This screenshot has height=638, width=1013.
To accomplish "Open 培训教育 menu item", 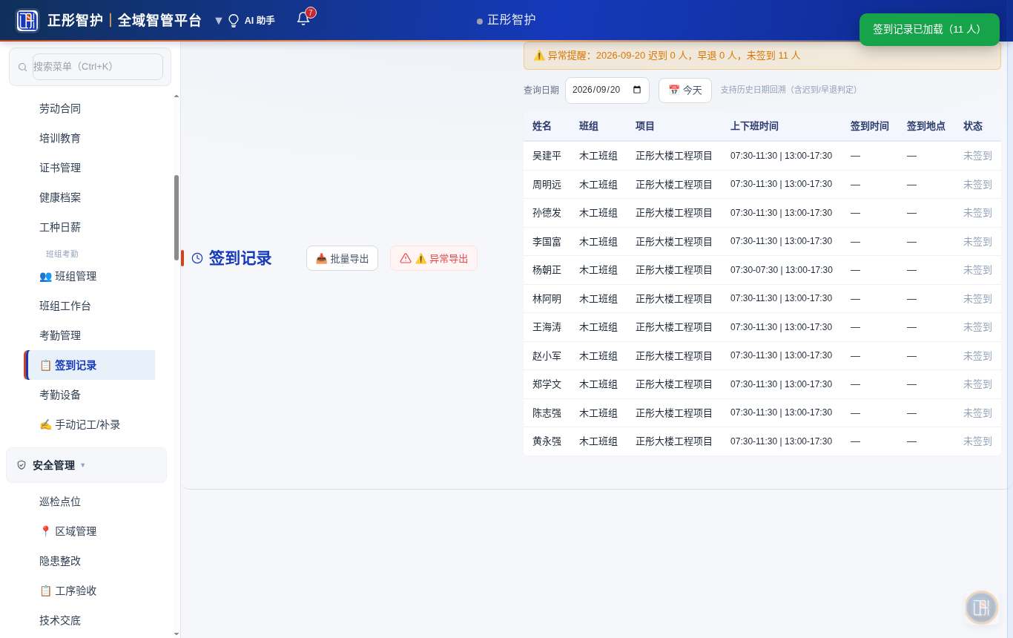I will click(60, 138).
